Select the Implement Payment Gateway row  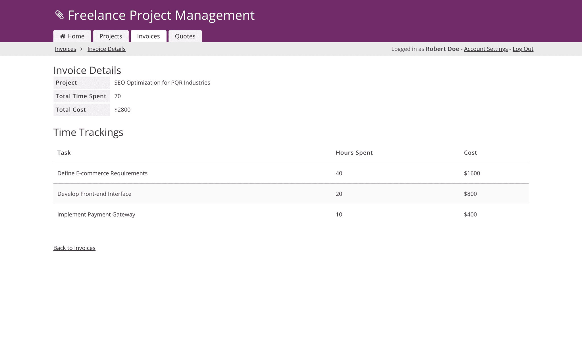[x=96, y=214]
